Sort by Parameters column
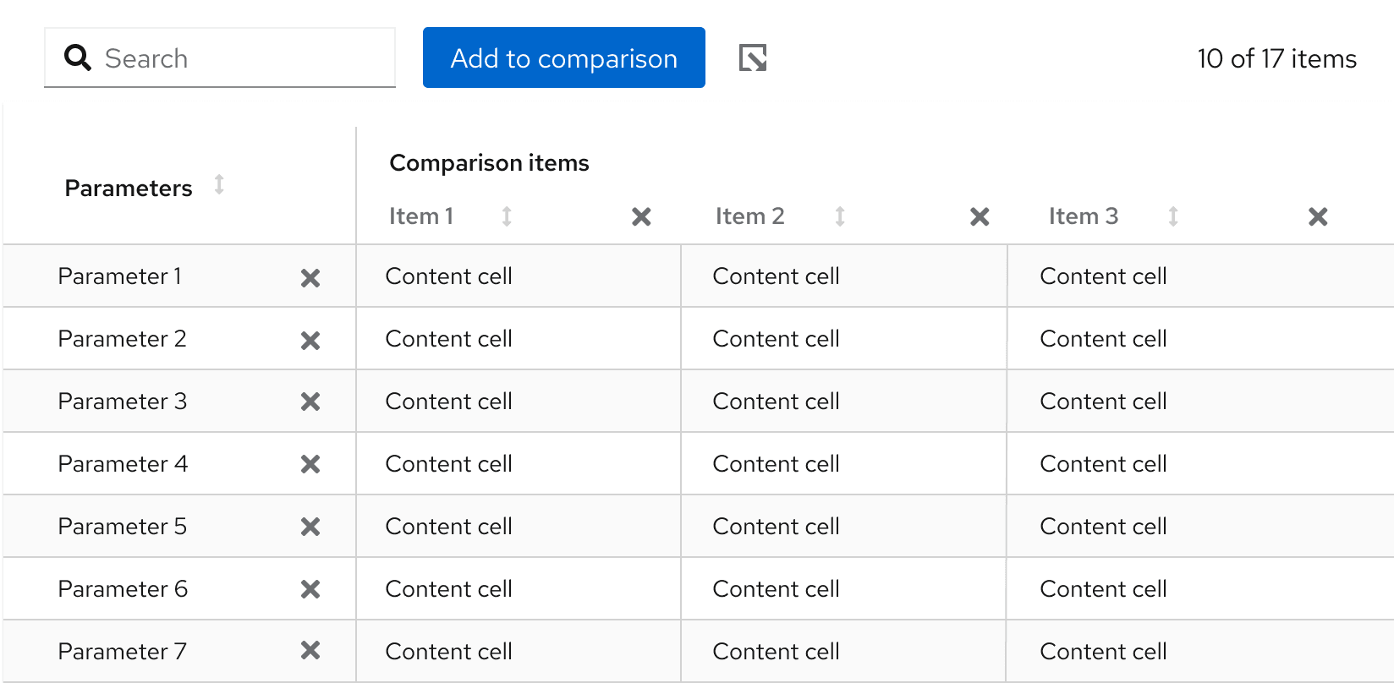 coord(219,184)
